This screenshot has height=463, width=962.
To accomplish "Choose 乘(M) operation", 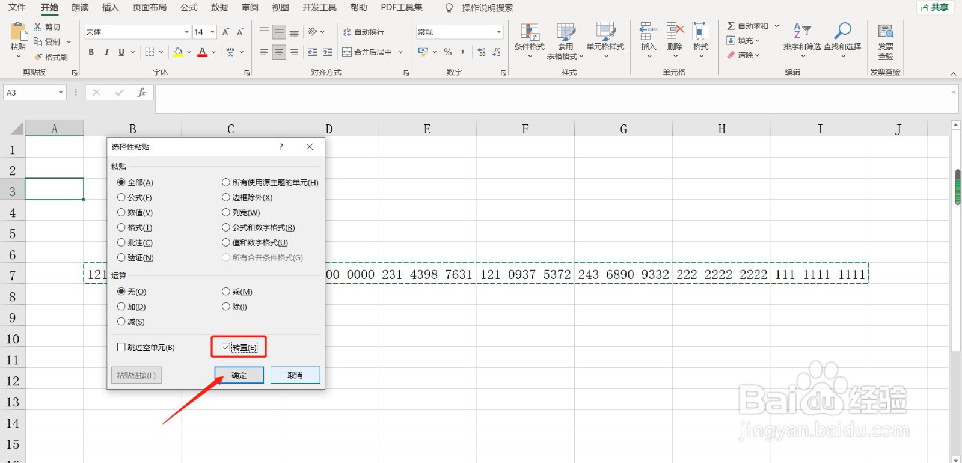I will [x=237, y=292].
